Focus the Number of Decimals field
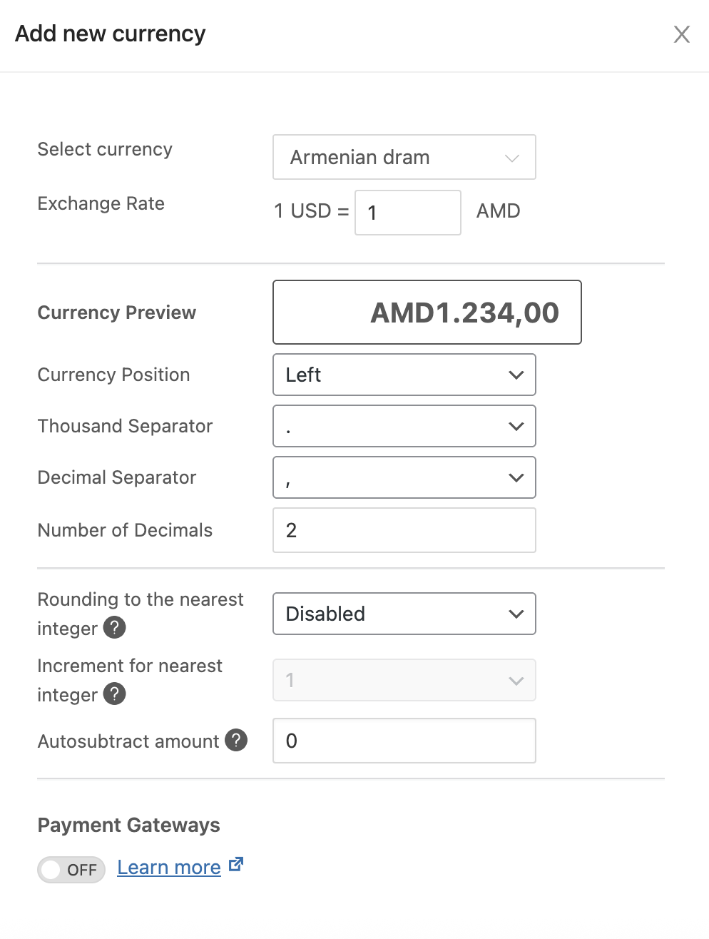Image resolution: width=709 pixels, height=939 pixels. (404, 530)
